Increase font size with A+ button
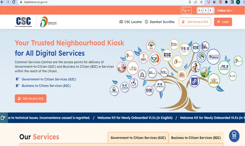245x146 pixels. pyautogui.click(x=200, y=11)
